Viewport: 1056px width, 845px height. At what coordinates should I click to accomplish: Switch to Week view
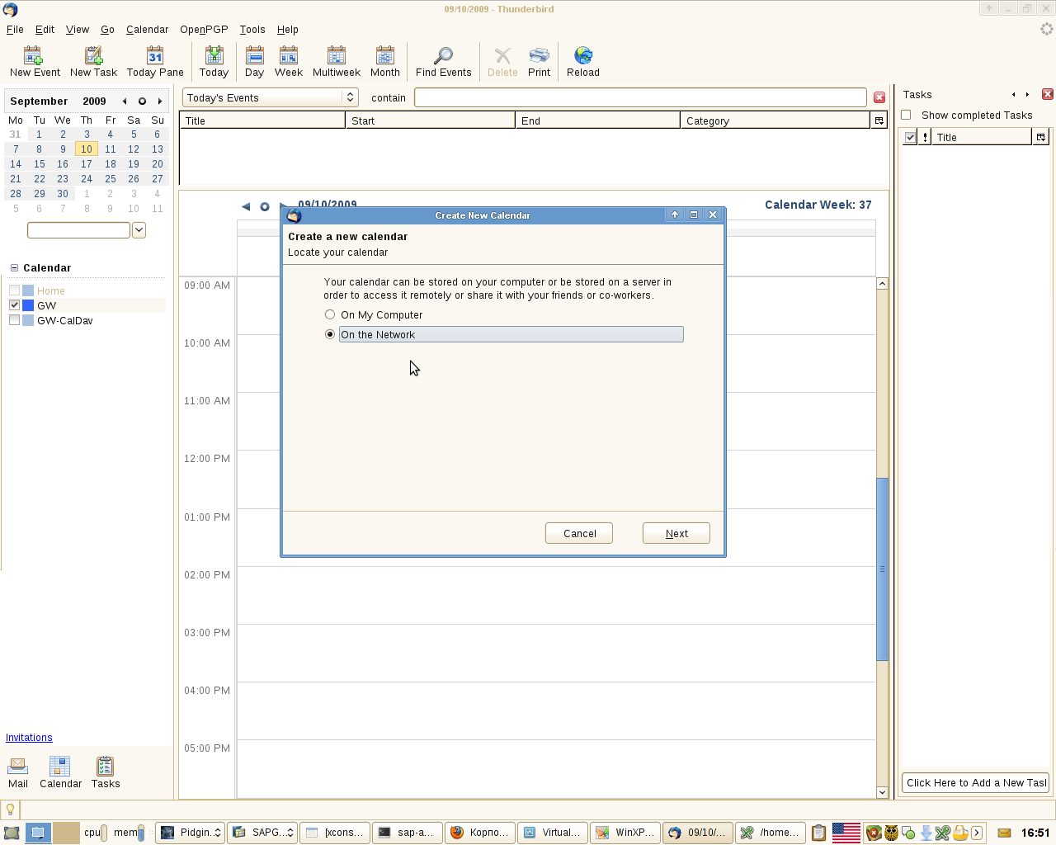(x=289, y=62)
